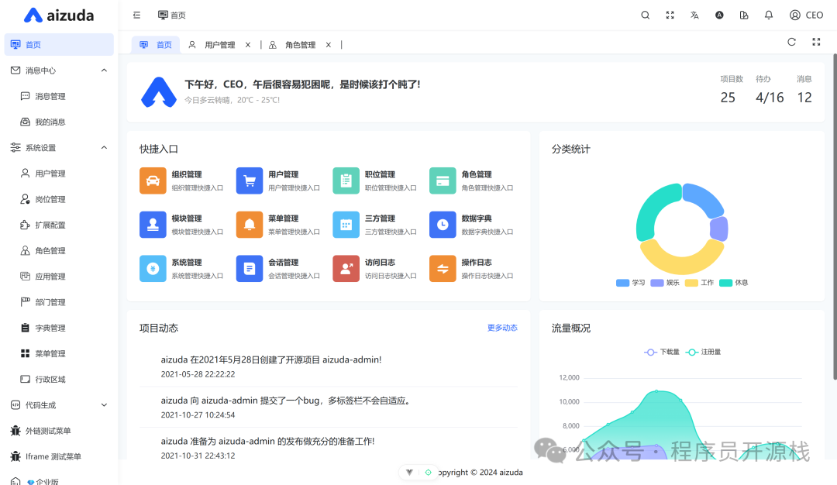This screenshot has width=837, height=485.
Task: Open the language switcher icon in the header
Action: click(x=694, y=15)
